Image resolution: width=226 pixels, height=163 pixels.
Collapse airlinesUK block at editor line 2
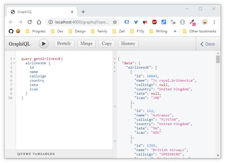(14, 63)
